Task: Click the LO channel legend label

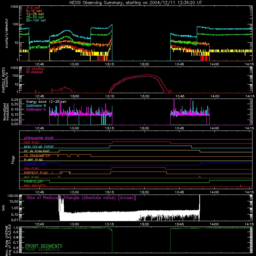Action: tap(35, 69)
